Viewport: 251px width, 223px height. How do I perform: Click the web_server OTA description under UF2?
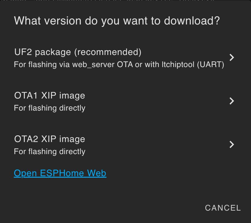(x=119, y=65)
